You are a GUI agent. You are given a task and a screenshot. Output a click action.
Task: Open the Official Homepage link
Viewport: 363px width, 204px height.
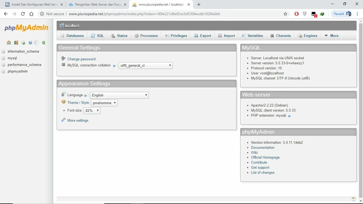pyautogui.click(x=265, y=157)
